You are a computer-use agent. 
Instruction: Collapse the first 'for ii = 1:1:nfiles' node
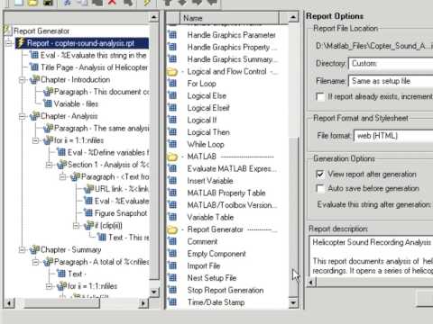35,140
